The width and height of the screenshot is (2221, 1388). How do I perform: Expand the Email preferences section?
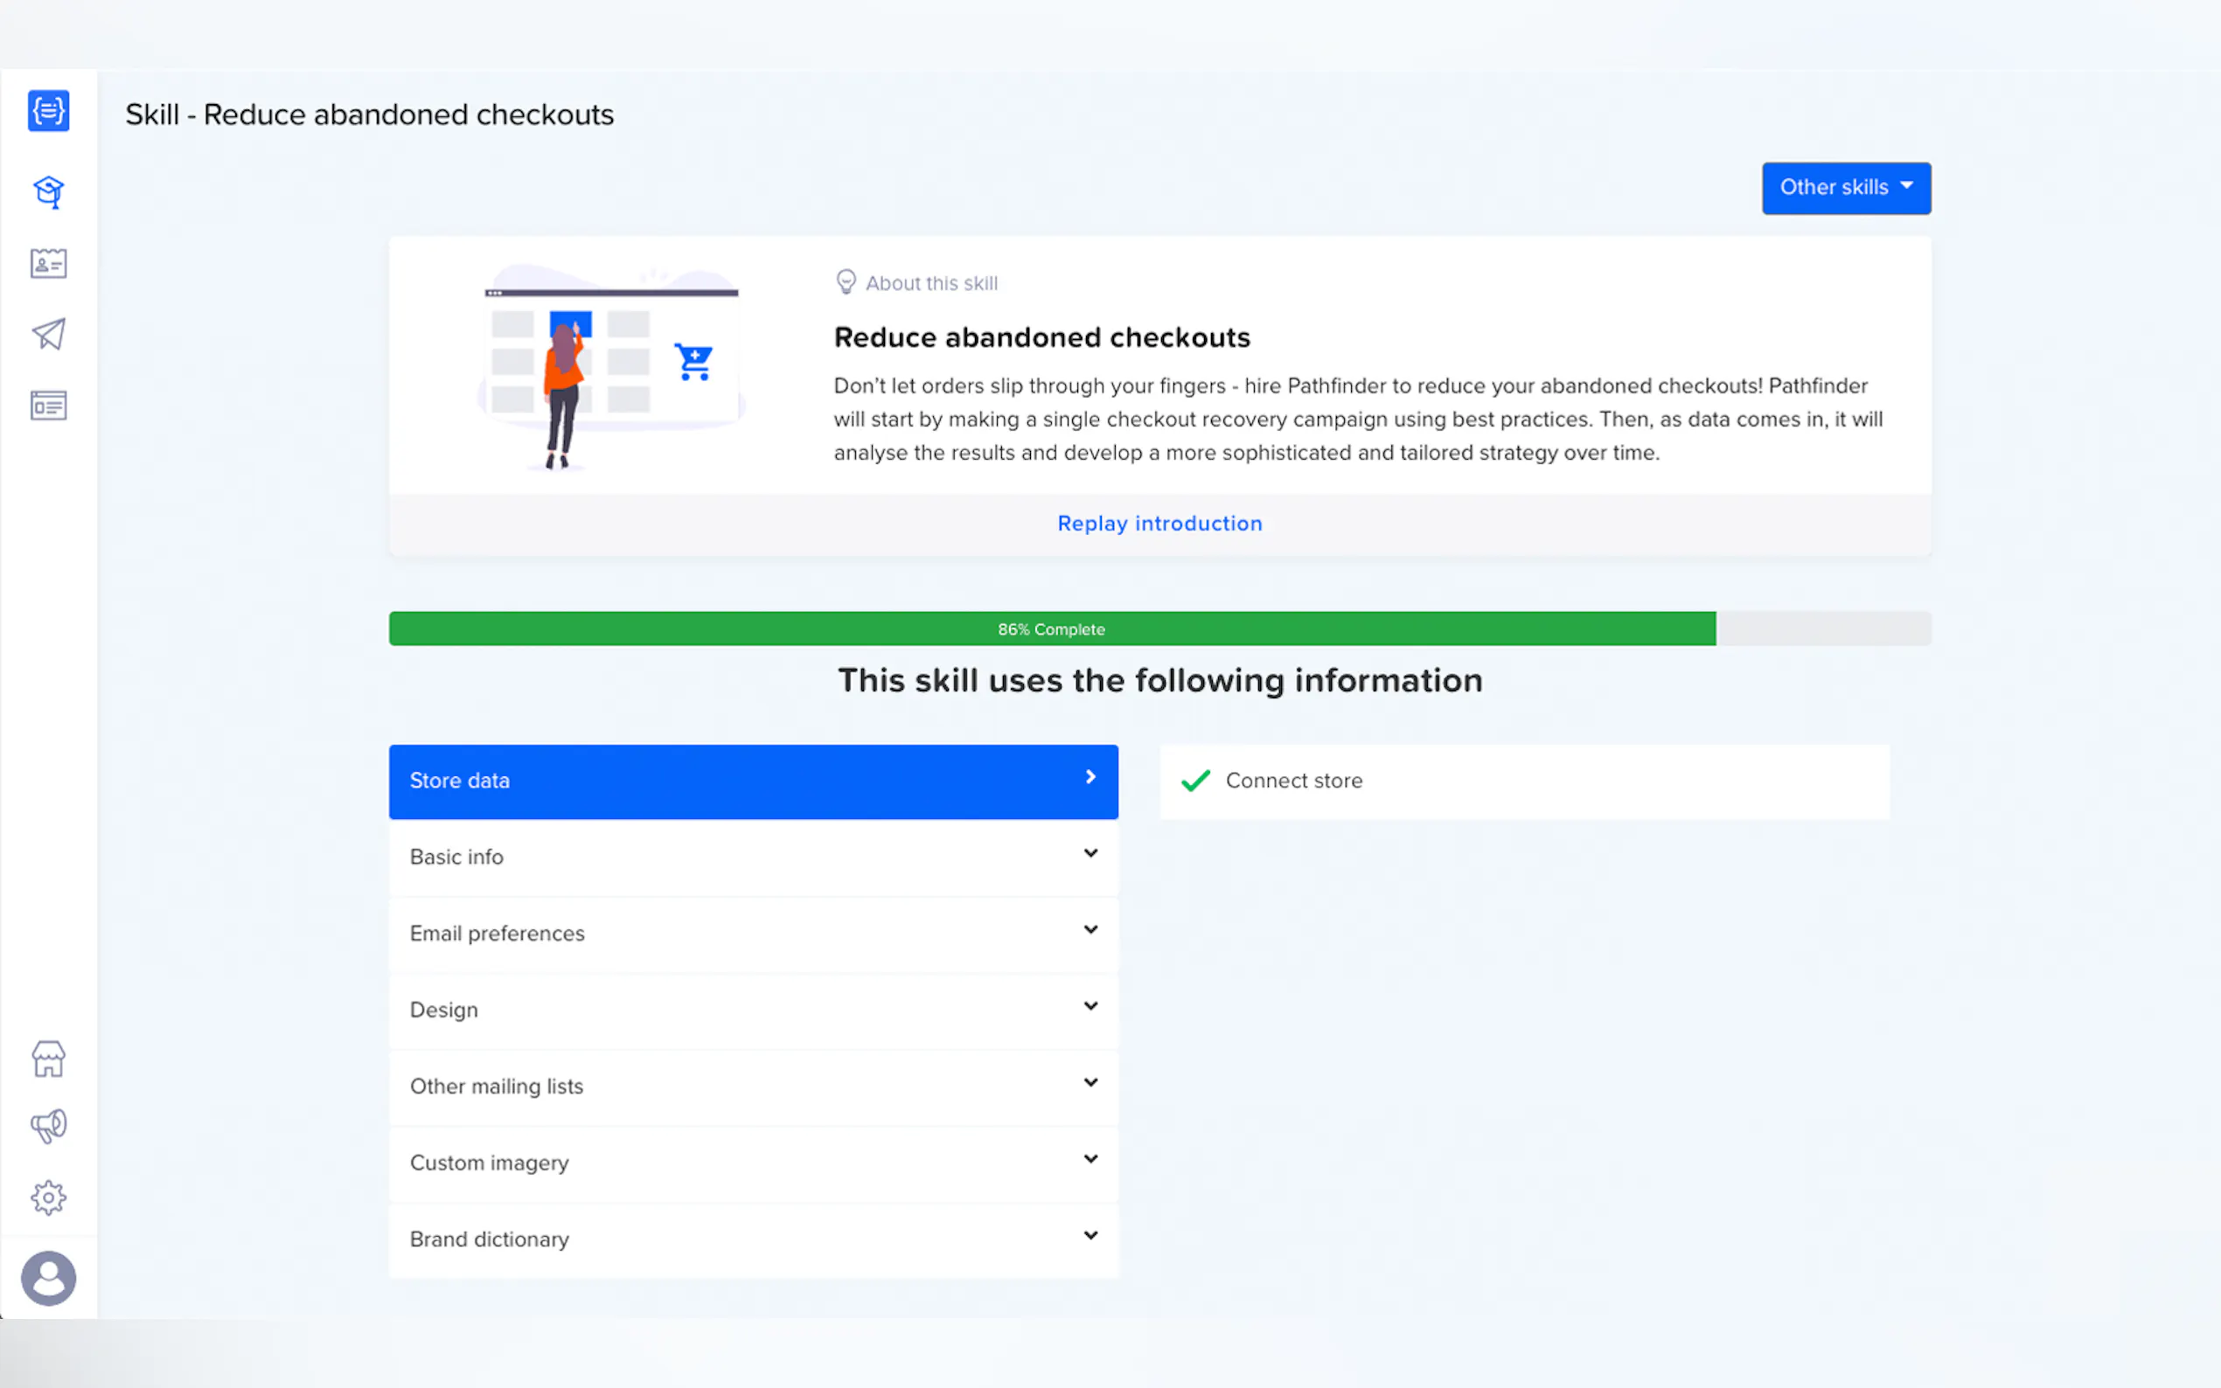coord(753,933)
